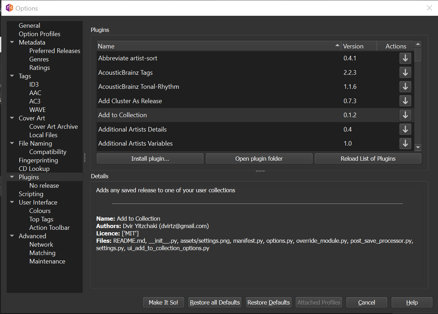Download the Additional Artists Variables plugin

tap(405, 143)
